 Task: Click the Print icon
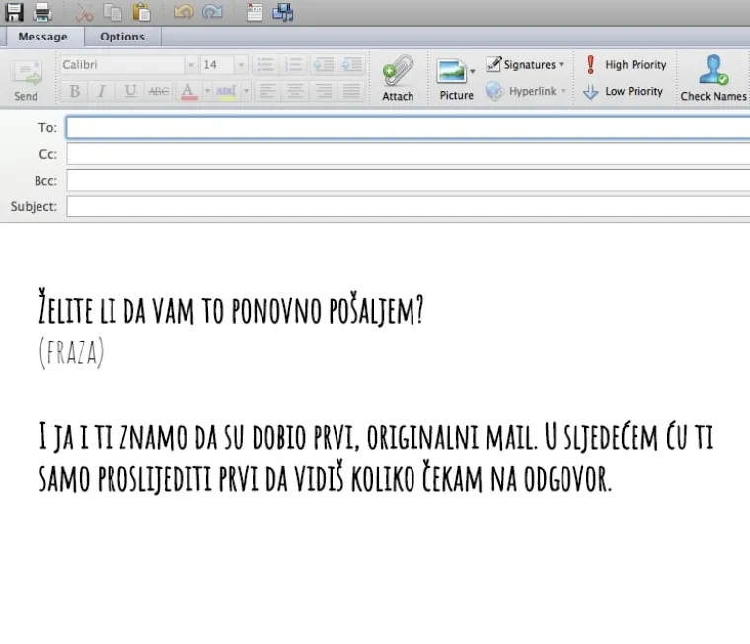(42, 12)
